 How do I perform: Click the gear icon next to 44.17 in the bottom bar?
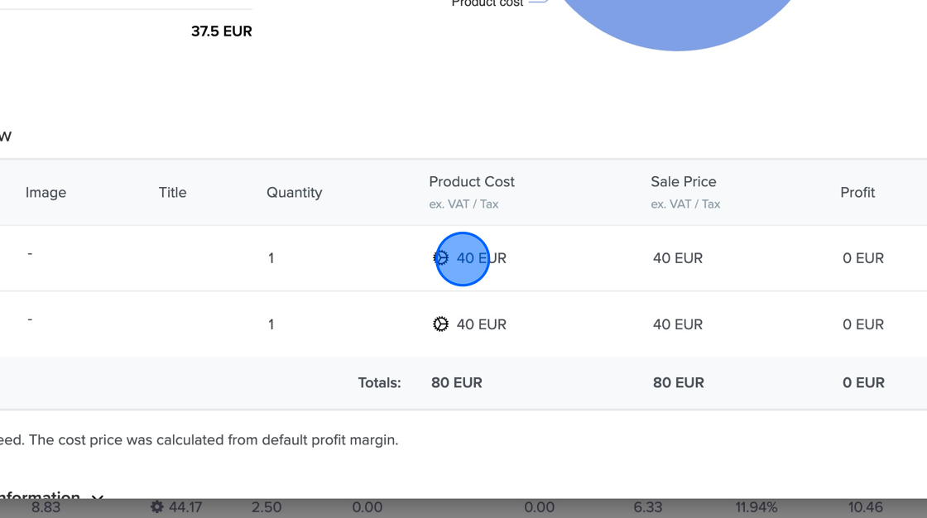coord(157,507)
